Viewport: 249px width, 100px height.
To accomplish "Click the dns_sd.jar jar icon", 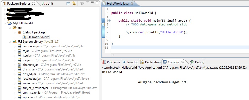I will pos(19,74).
